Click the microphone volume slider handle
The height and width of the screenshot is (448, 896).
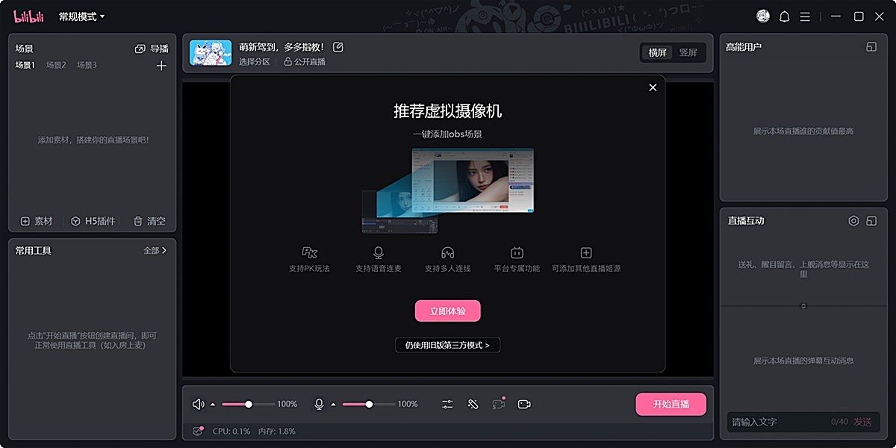pos(369,404)
